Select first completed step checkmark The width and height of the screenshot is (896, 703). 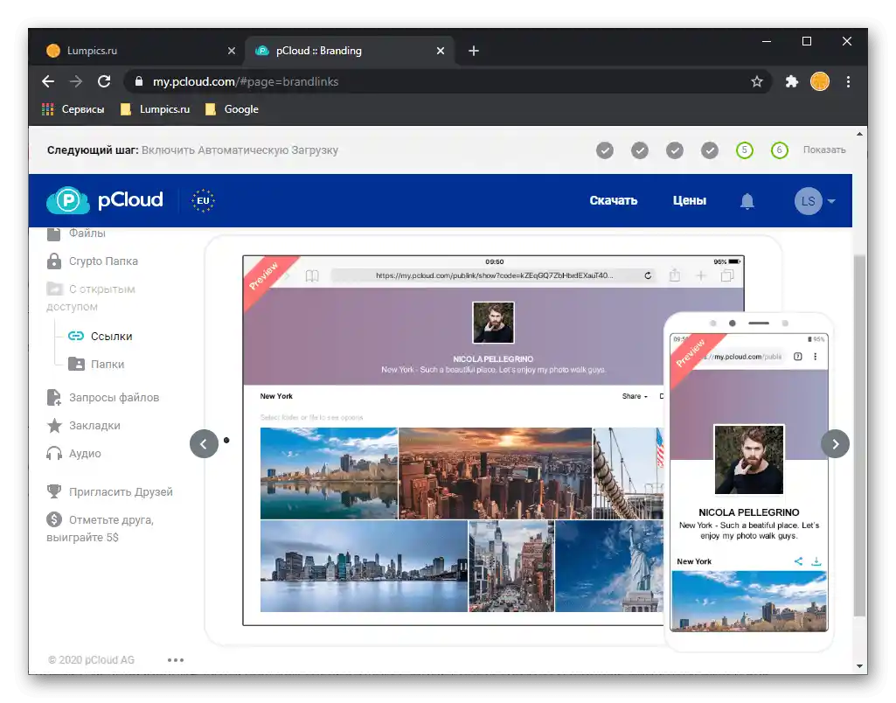[x=605, y=150]
